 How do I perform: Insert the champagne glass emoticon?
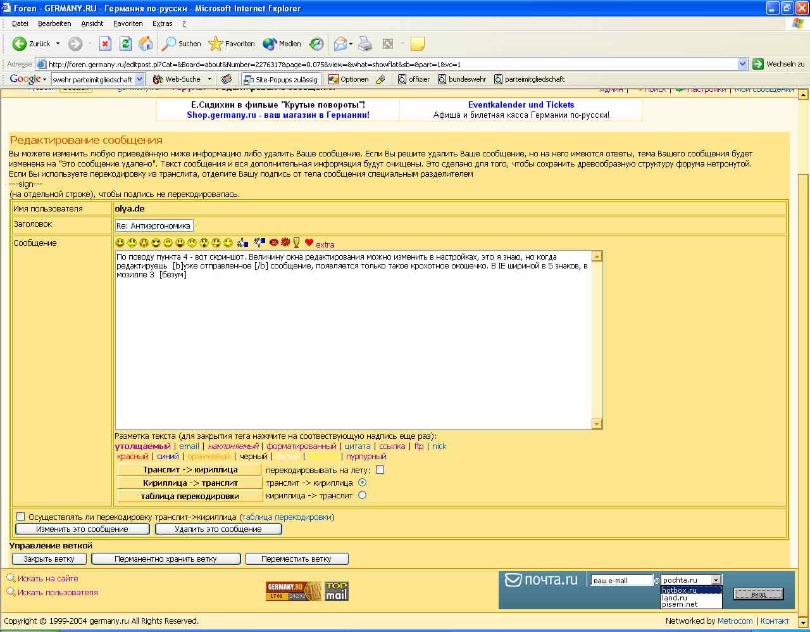pos(296,243)
